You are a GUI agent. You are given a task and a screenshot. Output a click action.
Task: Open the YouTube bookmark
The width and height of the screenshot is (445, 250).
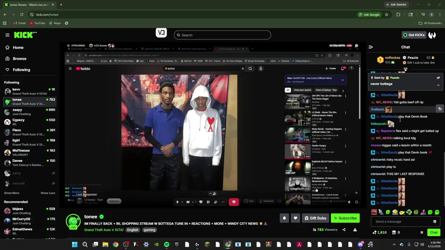(x=37, y=23)
